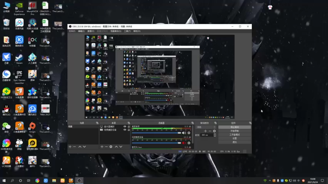Click the Exit button in Controls
The image size is (328, 184).
point(235,142)
